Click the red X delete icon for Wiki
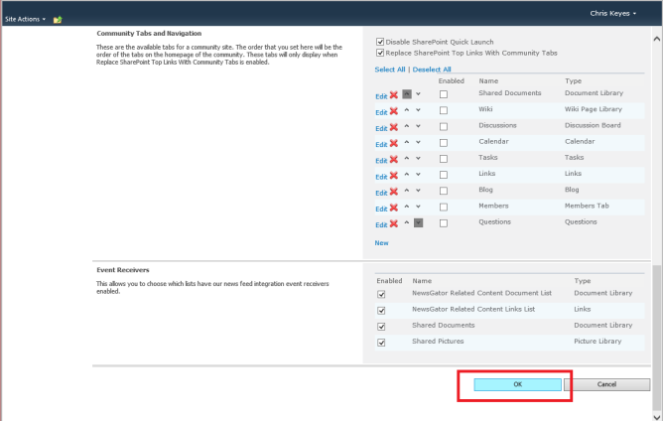The image size is (663, 421). coord(394,111)
